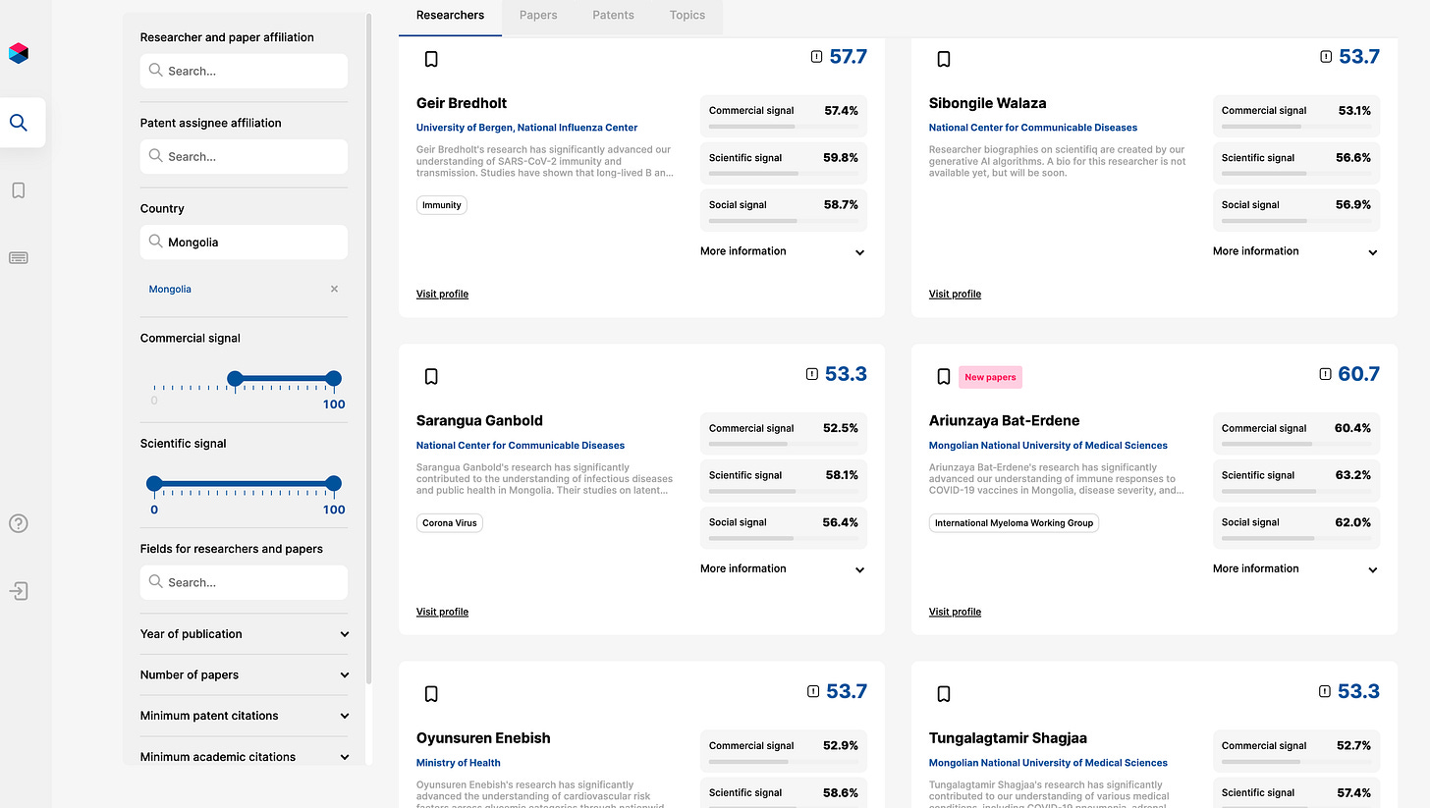
Task: Open Sarangua Ganbold's National Center affiliation
Action: [521, 446]
